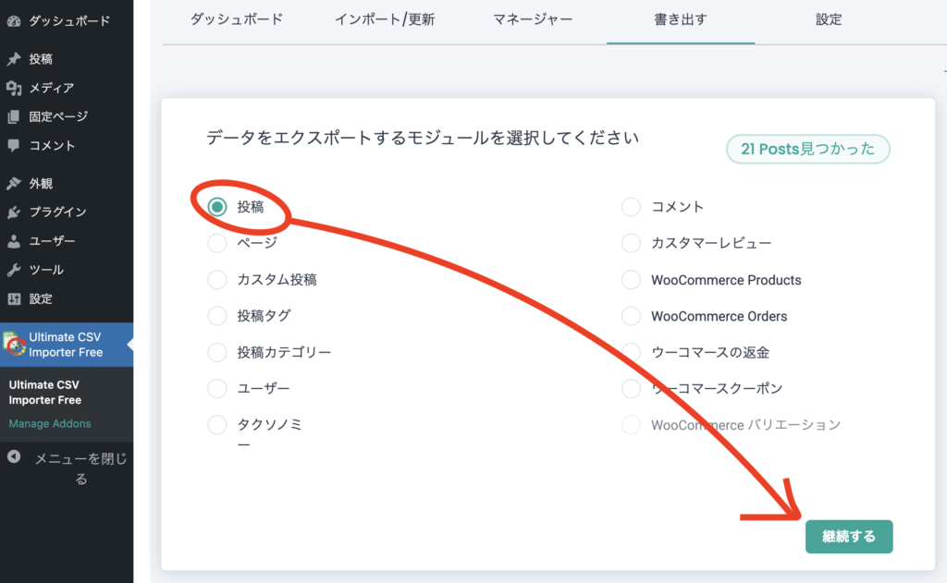
Task: Open the インポート/更新 tab
Action: point(385,19)
